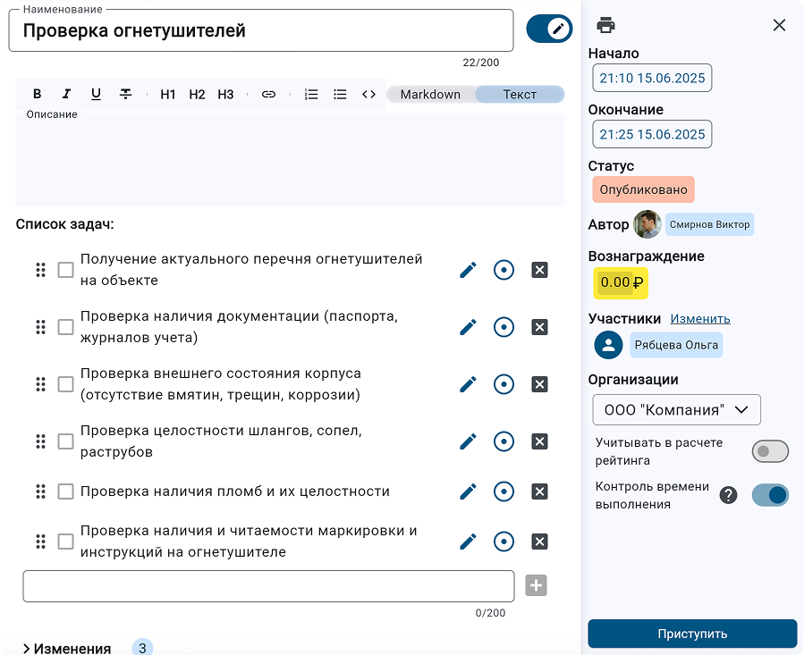804x655 pixels.
Task: Click the Изменить participants link
Action: click(x=700, y=319)
